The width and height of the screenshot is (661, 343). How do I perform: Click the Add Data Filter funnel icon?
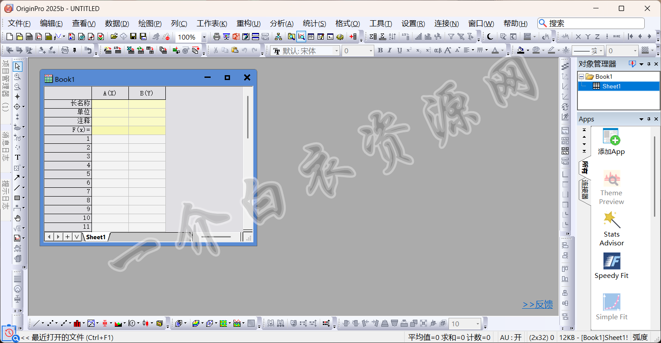pyautogui.click(x=451, y=36)
